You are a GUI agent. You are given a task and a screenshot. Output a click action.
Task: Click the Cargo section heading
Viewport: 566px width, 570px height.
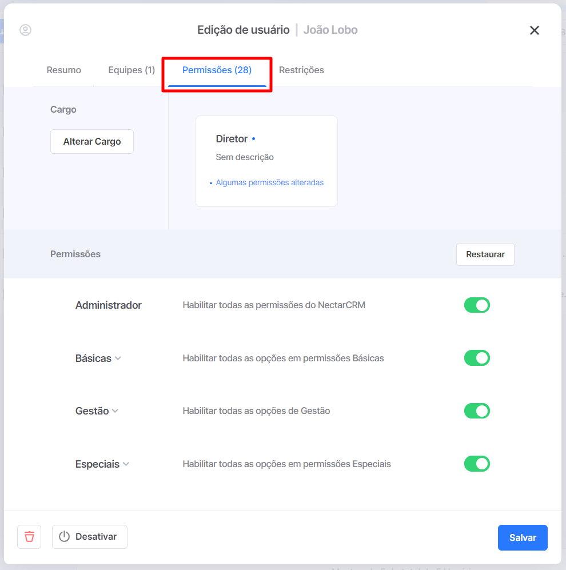[63, 109]
